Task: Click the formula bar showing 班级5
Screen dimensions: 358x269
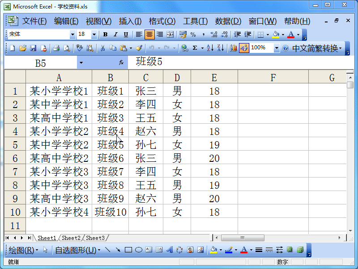Action: [x=241, y=62]
